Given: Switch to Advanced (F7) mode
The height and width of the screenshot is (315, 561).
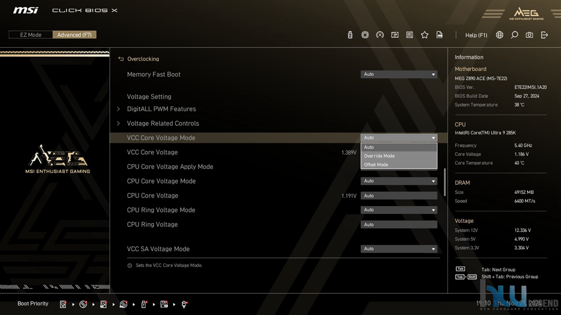Looking at the screenshot, I should [74, 35].
